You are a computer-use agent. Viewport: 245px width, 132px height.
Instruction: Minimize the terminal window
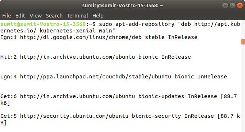pos(225,5)
